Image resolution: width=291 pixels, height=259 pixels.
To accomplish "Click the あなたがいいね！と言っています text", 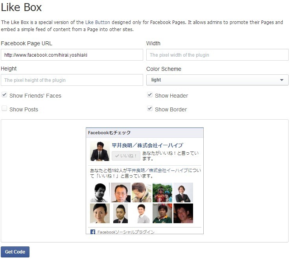I will coord(170,156).
